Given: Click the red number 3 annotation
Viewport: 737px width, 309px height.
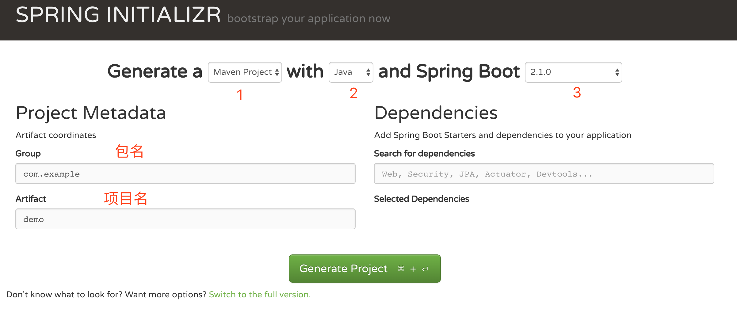Looking at the screenshot, I should (x=577, y=93).
